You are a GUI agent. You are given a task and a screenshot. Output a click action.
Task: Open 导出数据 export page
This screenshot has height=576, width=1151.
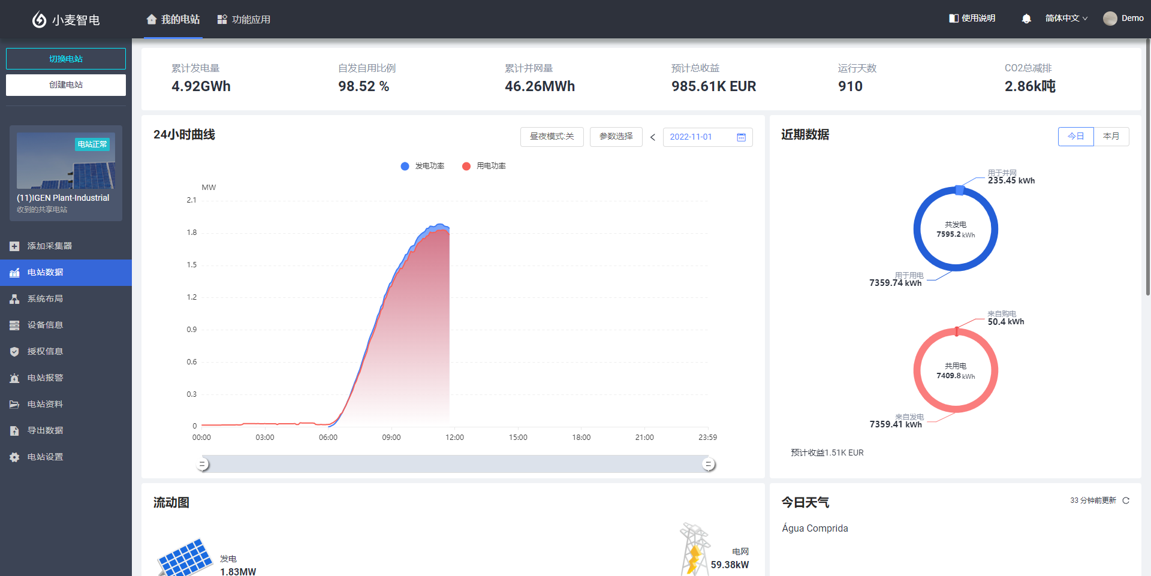[45, 430]
